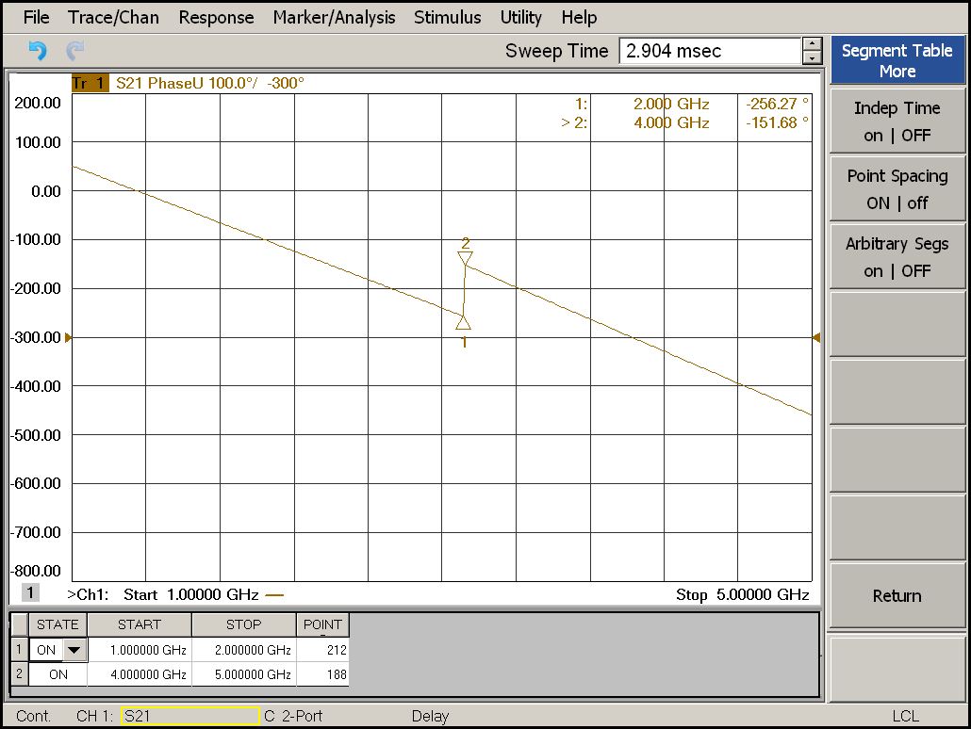Click the left reference level arrow indicator
This screenshot has width=971, height=729.
click(x=68, y=337)
